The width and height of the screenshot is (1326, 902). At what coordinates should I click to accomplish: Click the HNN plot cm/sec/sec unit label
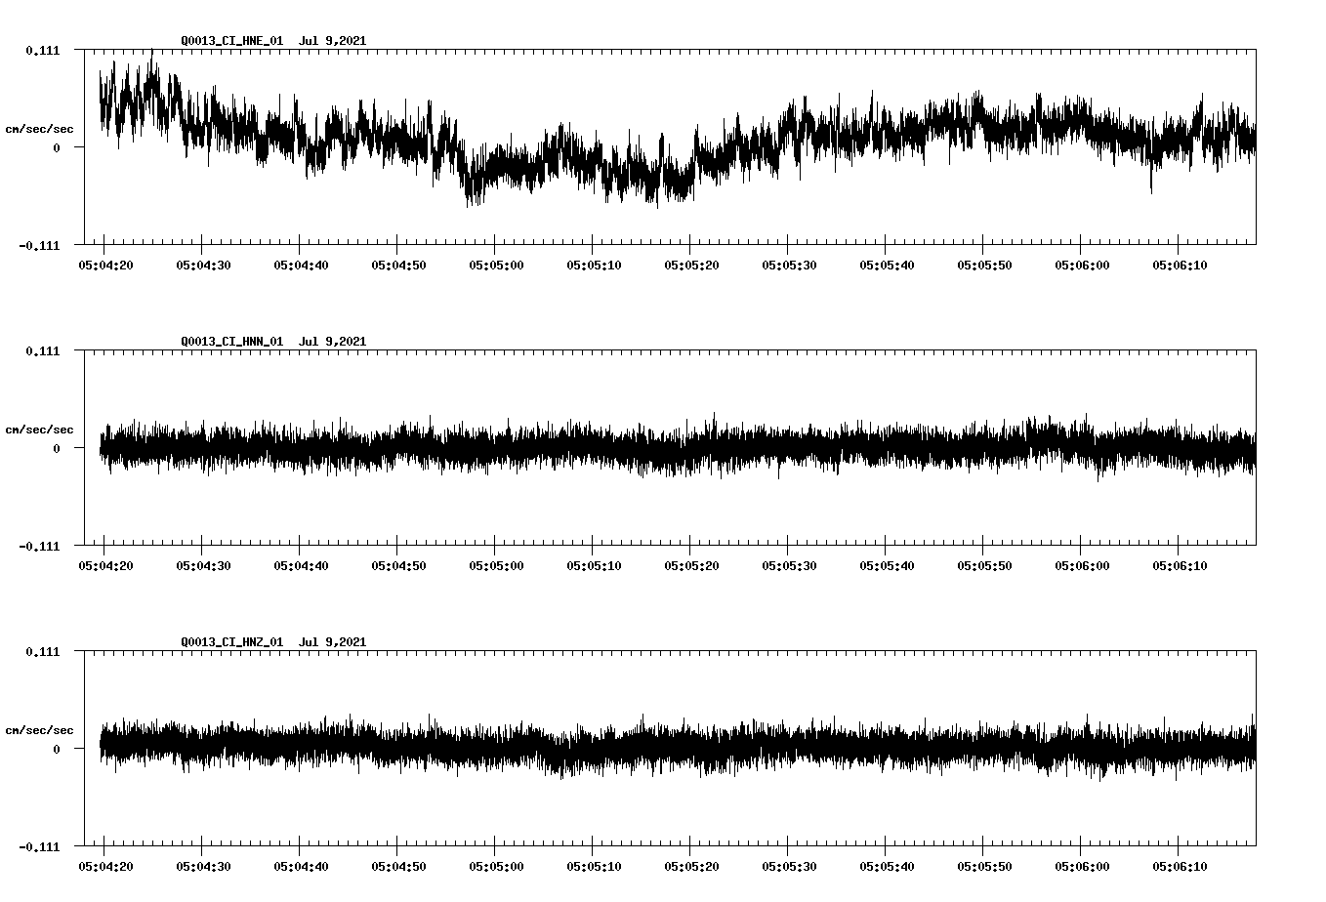coord(39,430)
